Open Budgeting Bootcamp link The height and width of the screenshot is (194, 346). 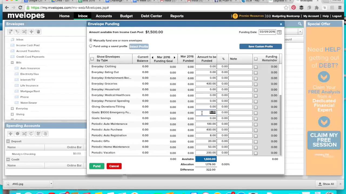point(286,16)
